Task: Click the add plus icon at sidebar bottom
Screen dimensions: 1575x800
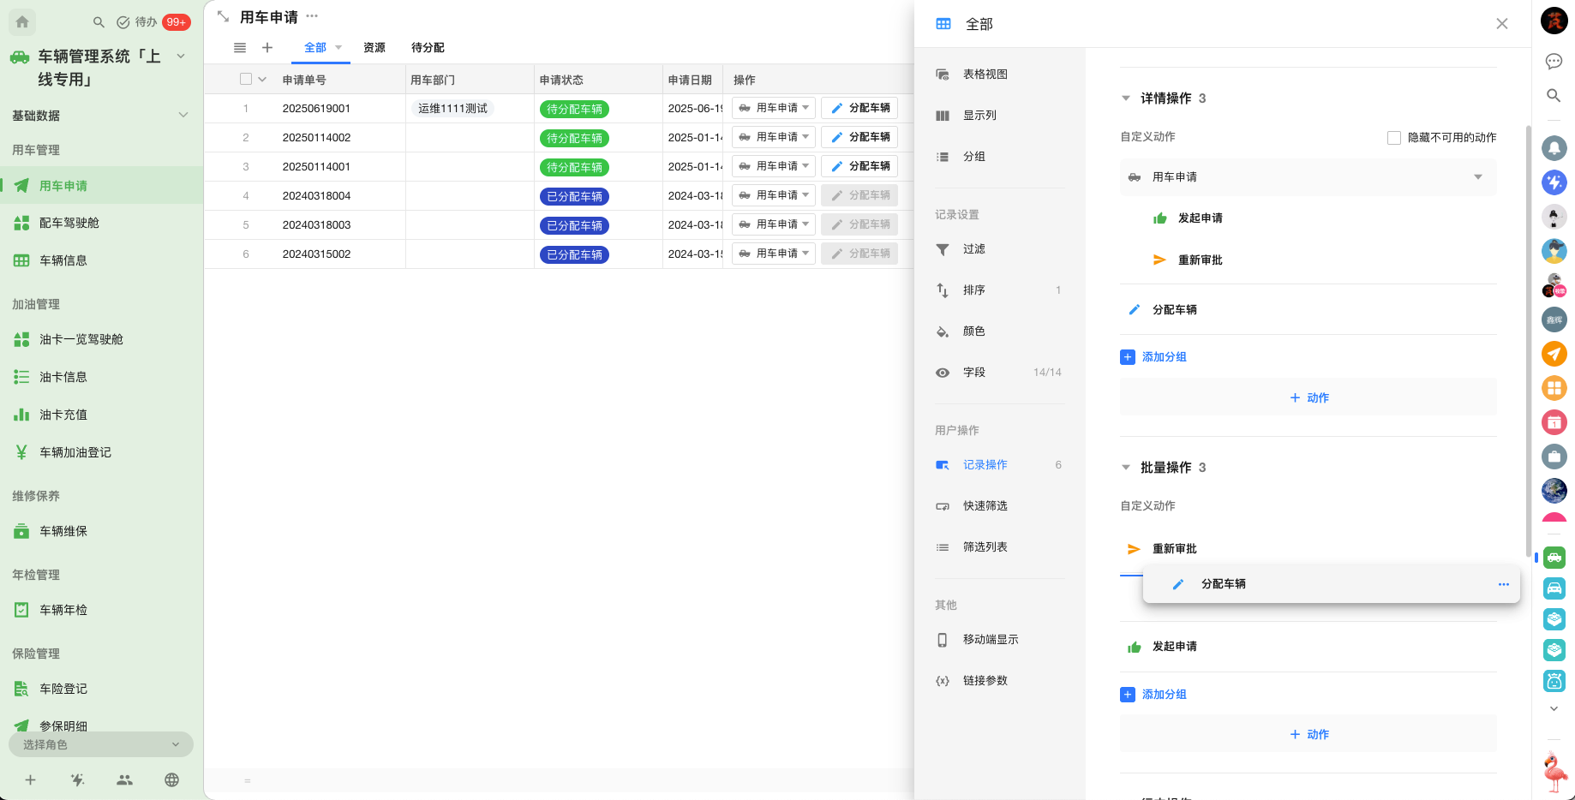Action: [x=30, y=779]
